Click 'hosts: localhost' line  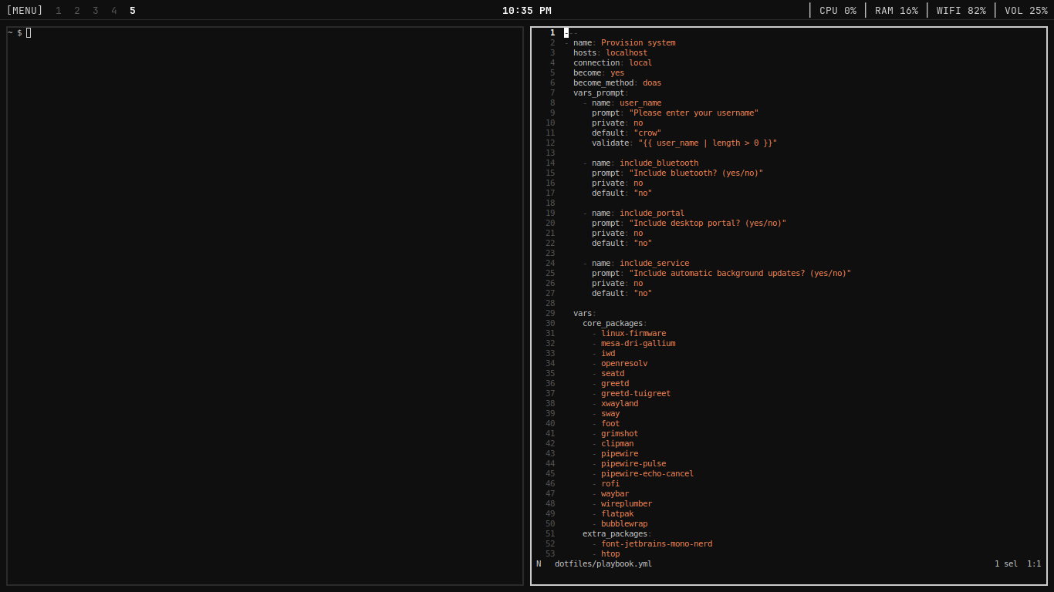coord(610,53)
